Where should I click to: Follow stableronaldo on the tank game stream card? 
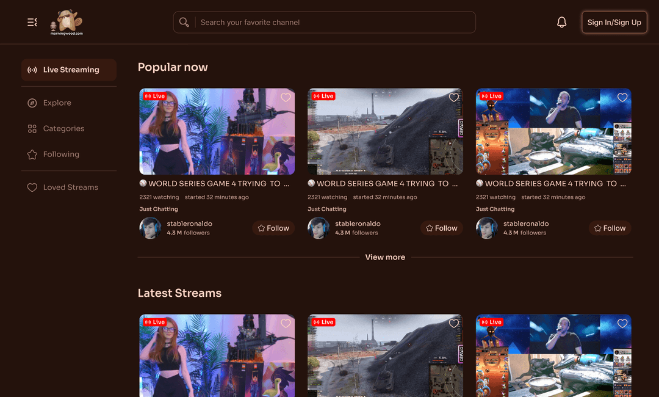pyautogui.click(x=441, y=228)
